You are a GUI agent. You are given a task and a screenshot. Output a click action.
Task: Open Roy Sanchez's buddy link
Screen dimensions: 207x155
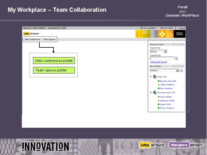(x=166, y=88)
